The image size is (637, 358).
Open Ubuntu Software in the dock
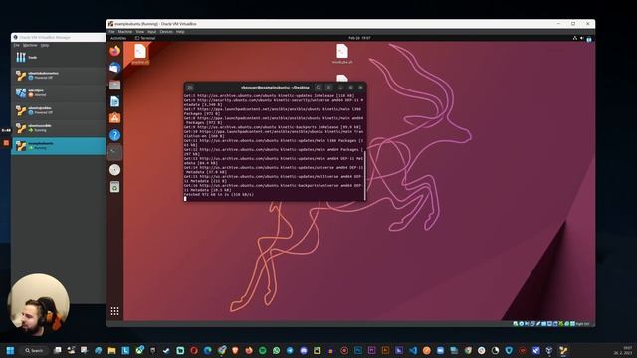click(x=115, y=118)
